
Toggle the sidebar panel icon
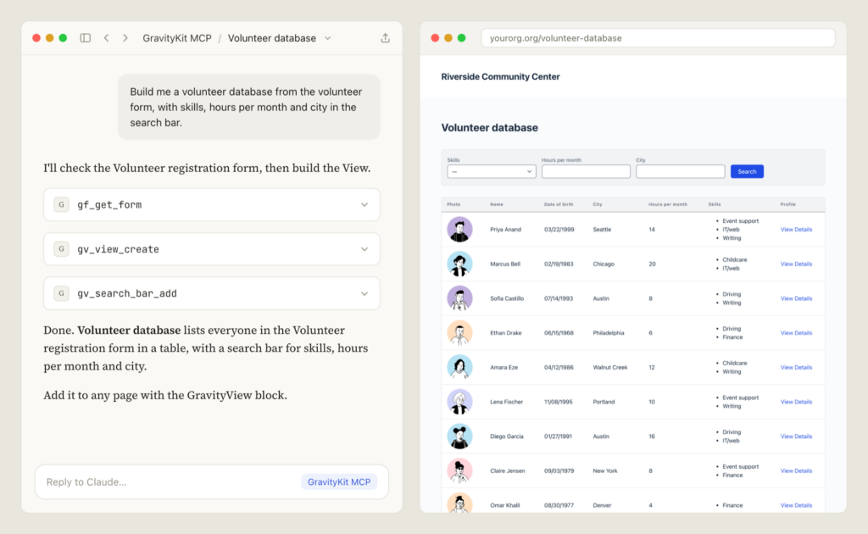pos(86,38)
